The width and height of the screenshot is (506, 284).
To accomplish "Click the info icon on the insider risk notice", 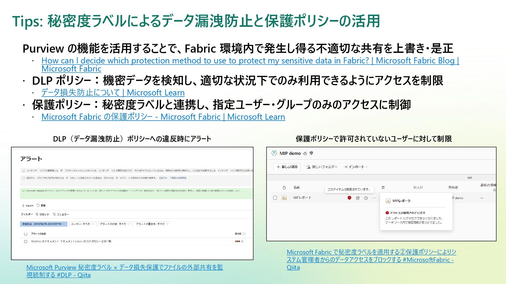I will (x=23, y=171).
